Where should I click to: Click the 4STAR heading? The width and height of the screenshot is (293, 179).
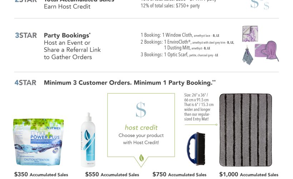tap(25, 83)
